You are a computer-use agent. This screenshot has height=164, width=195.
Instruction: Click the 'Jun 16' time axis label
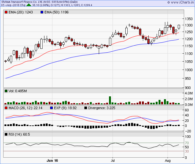coord(52,160)
